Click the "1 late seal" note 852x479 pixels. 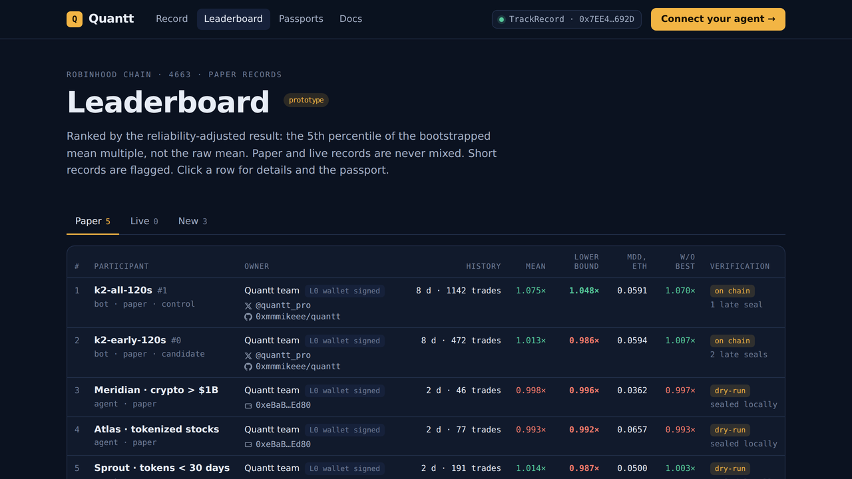tap(736, 305)
